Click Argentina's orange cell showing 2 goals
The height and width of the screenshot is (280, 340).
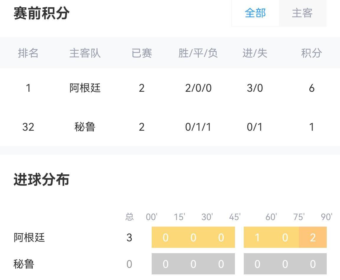coord(313,237)
